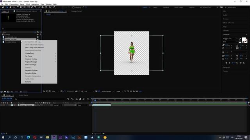Toggle the Snapping checkbox

[x=73, y=7]
